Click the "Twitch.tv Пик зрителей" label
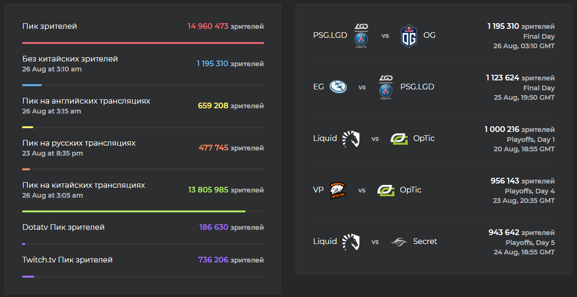The image size is (577, 297). (67, 260)
